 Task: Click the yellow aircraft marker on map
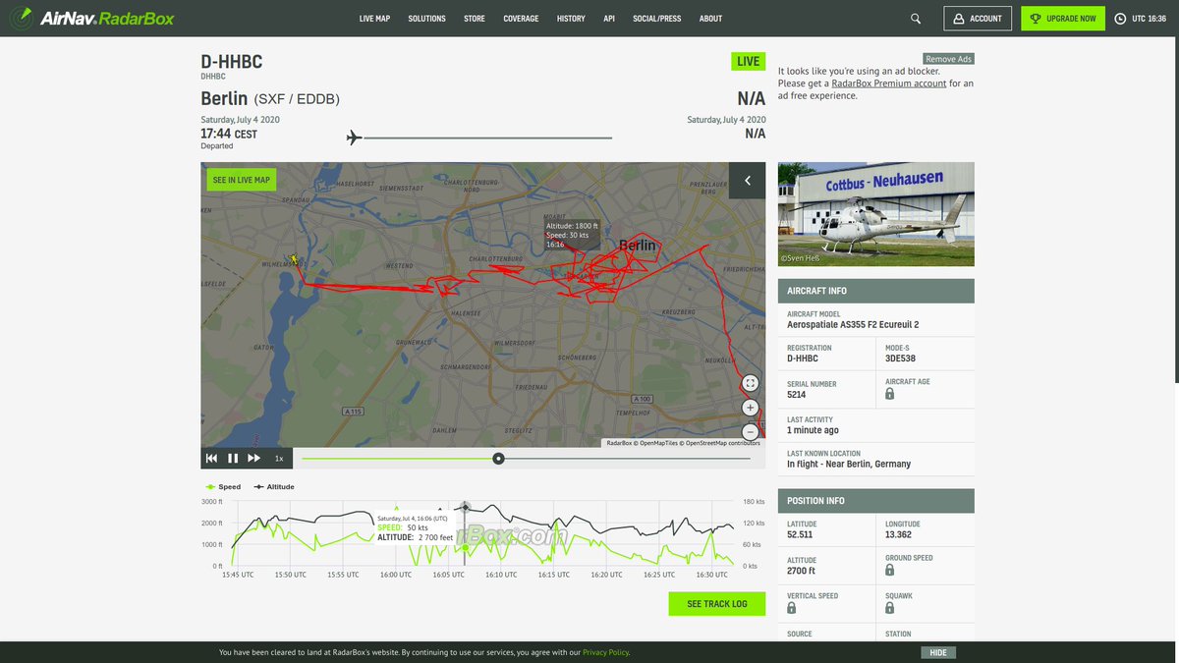tap(294, 260)
